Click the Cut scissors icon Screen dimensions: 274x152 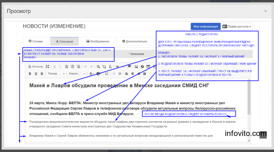tap(54, 66)
